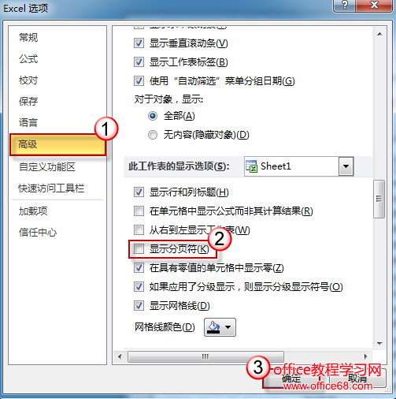Click the 确定 button
Screen dimensions: 396x399
click(291, 378)
